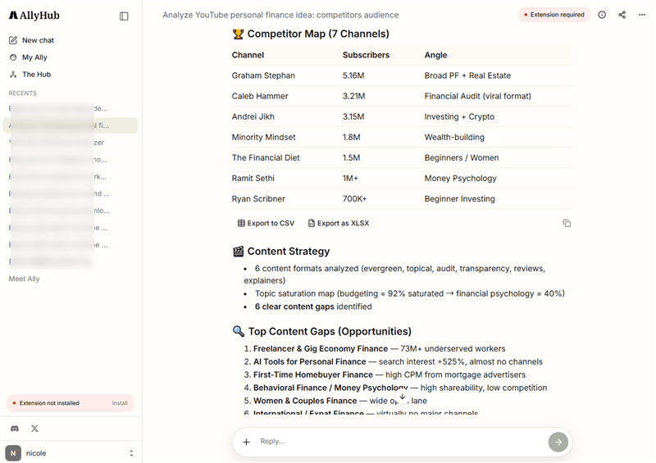The image size is (656, 463).
Task: Click the Extension required badge
Action: [x=554, y=15]
